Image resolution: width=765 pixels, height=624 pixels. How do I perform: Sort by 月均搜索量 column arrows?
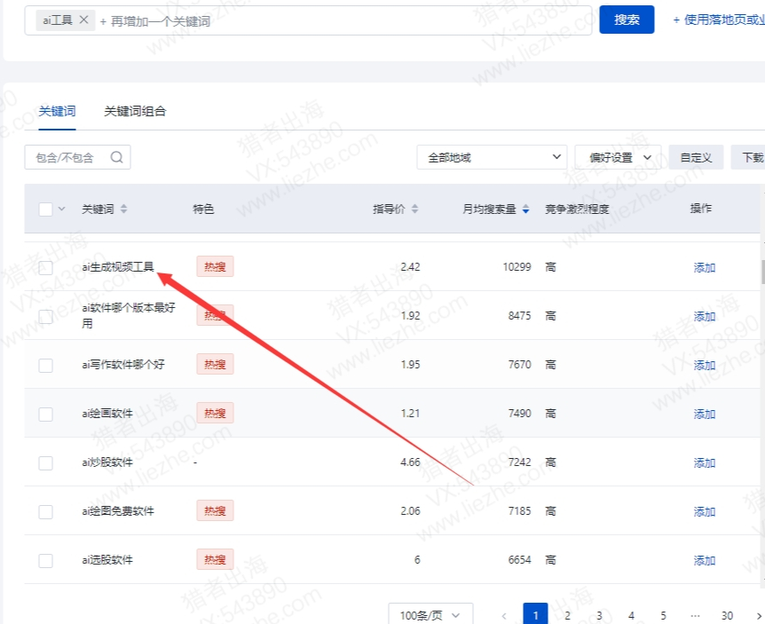click(x=525, y=209)
